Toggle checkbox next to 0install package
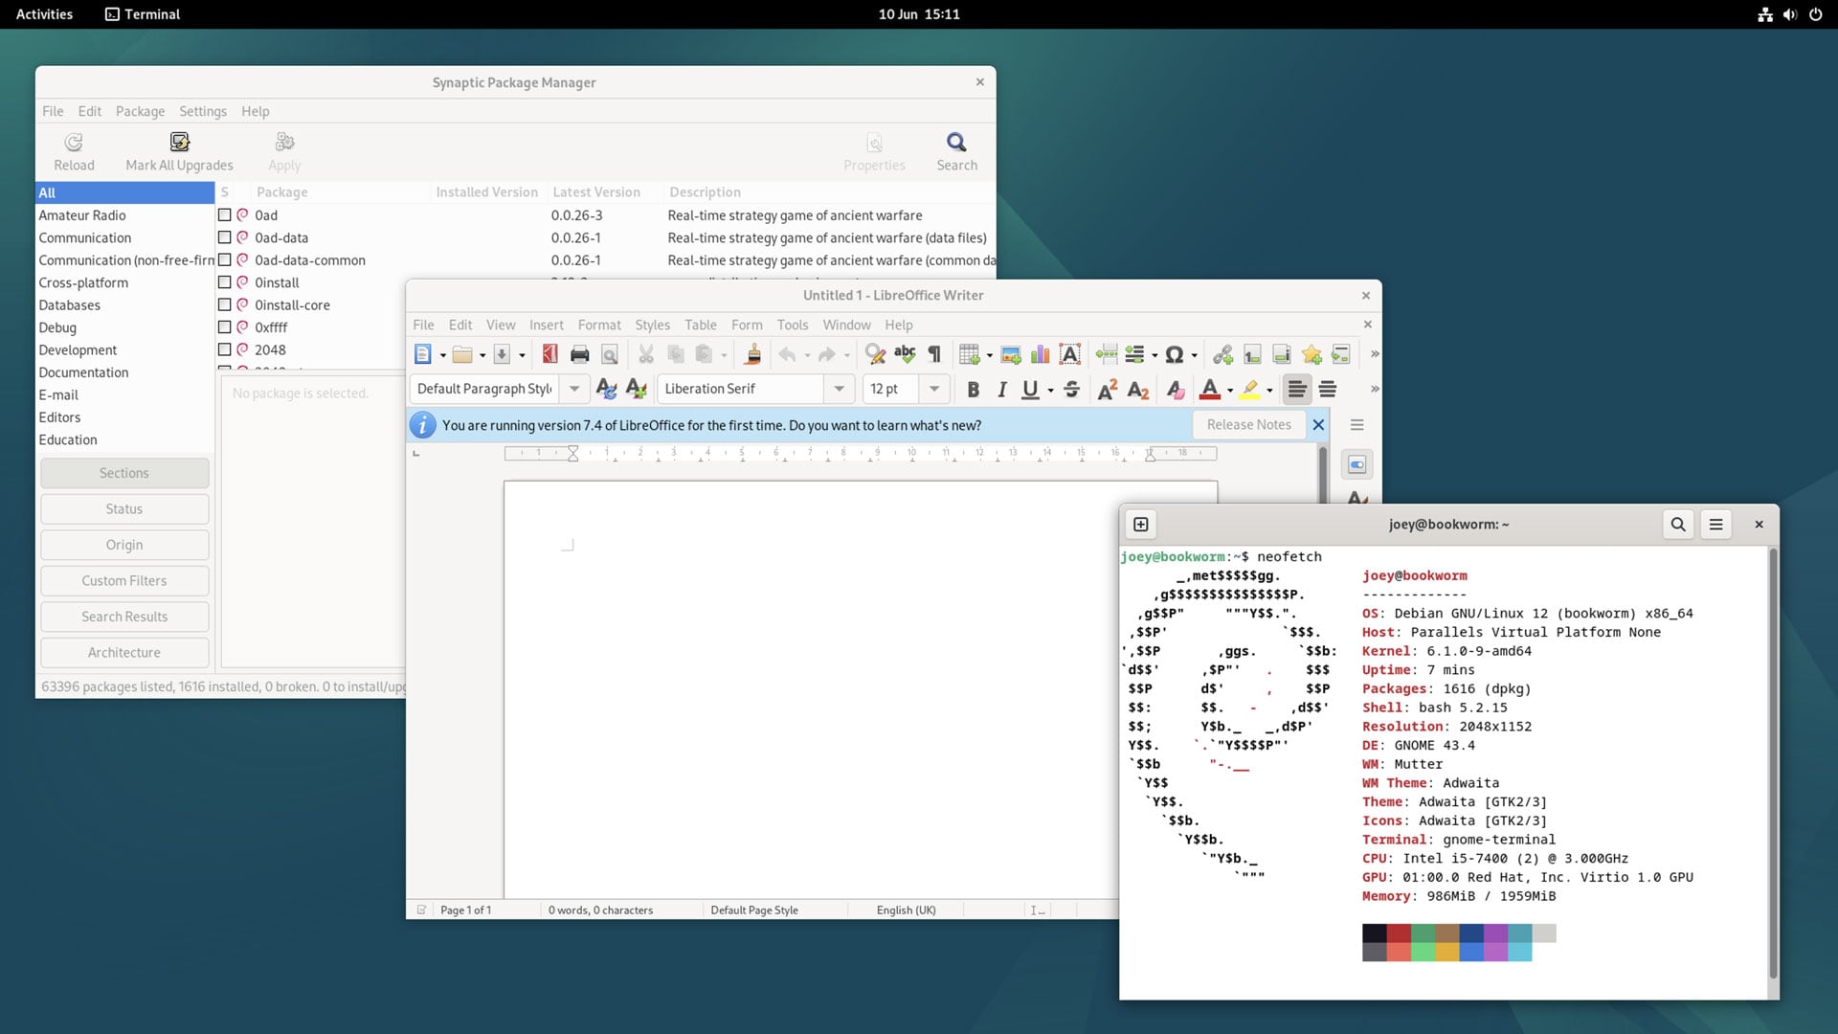 [225, 281]
